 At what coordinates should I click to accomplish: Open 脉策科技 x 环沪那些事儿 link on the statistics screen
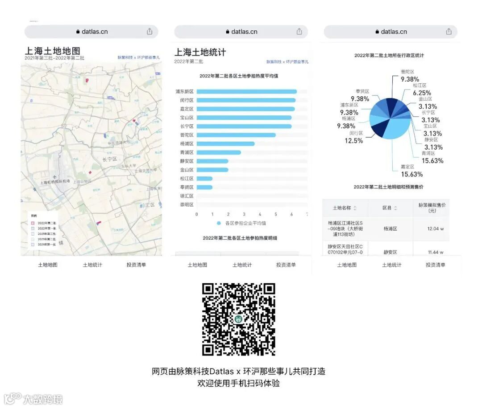tap(287, 61)
